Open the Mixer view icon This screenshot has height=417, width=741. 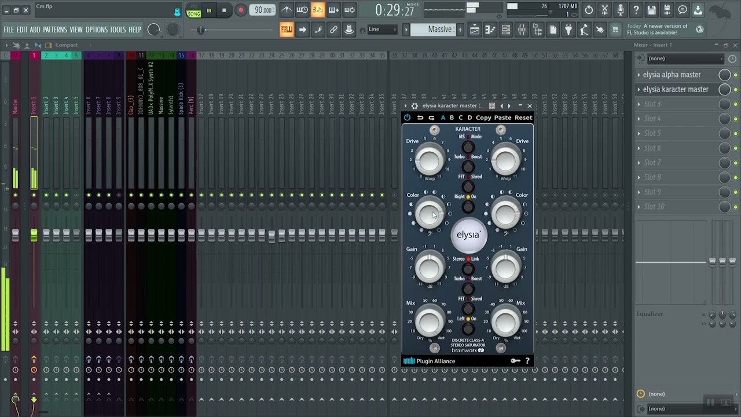coord(522,30)
